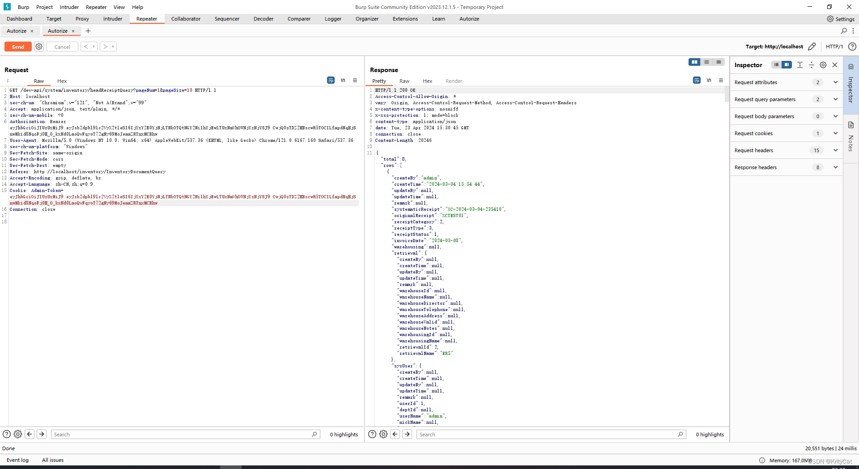Expand Request attributes section

tap(835, 82)
